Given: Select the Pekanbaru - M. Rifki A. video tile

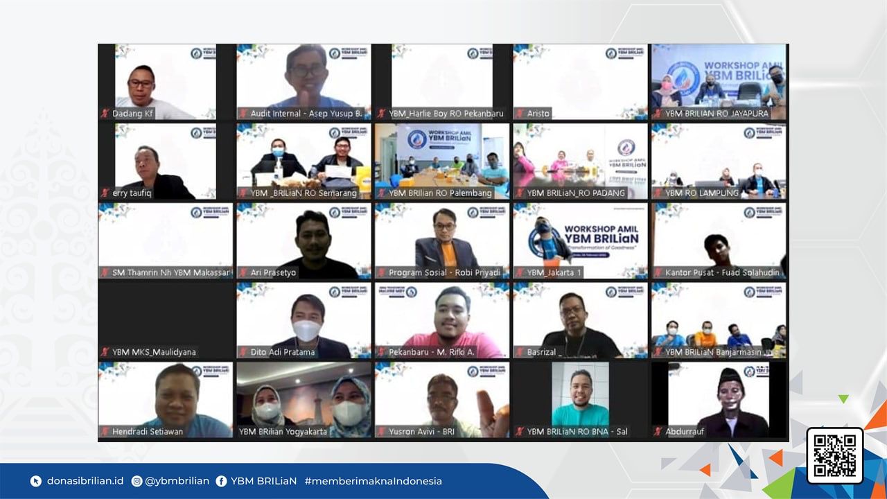Looking at the screenshot, I should tap(441, 319).
